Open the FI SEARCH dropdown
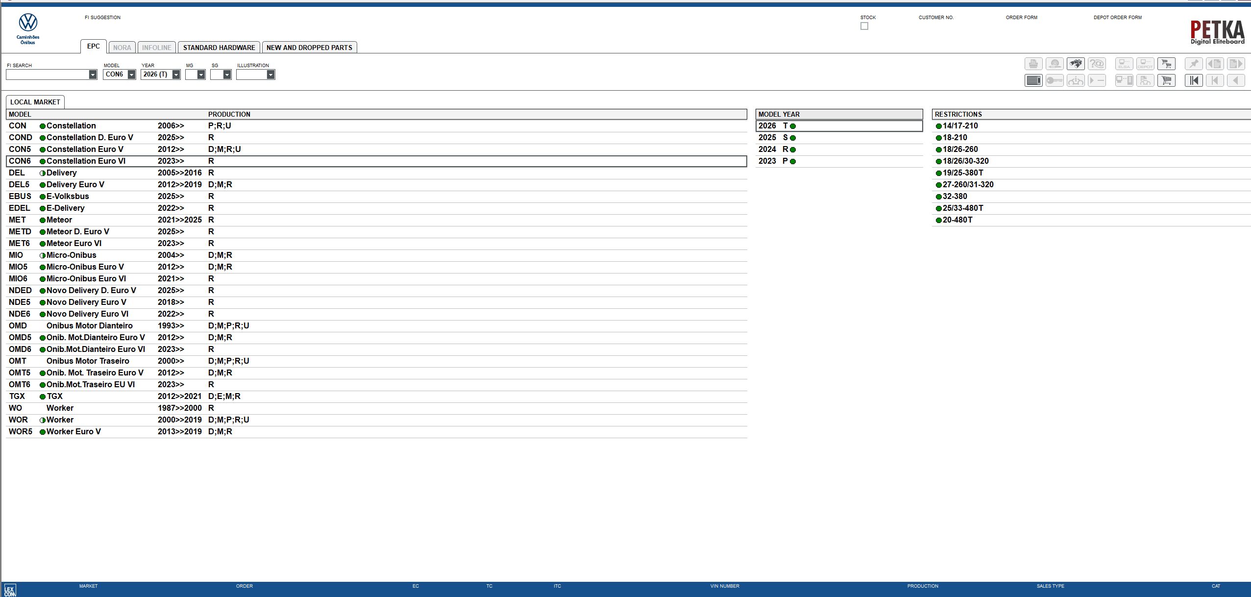This screenshot has width=1251, height=597. point(93,75)
